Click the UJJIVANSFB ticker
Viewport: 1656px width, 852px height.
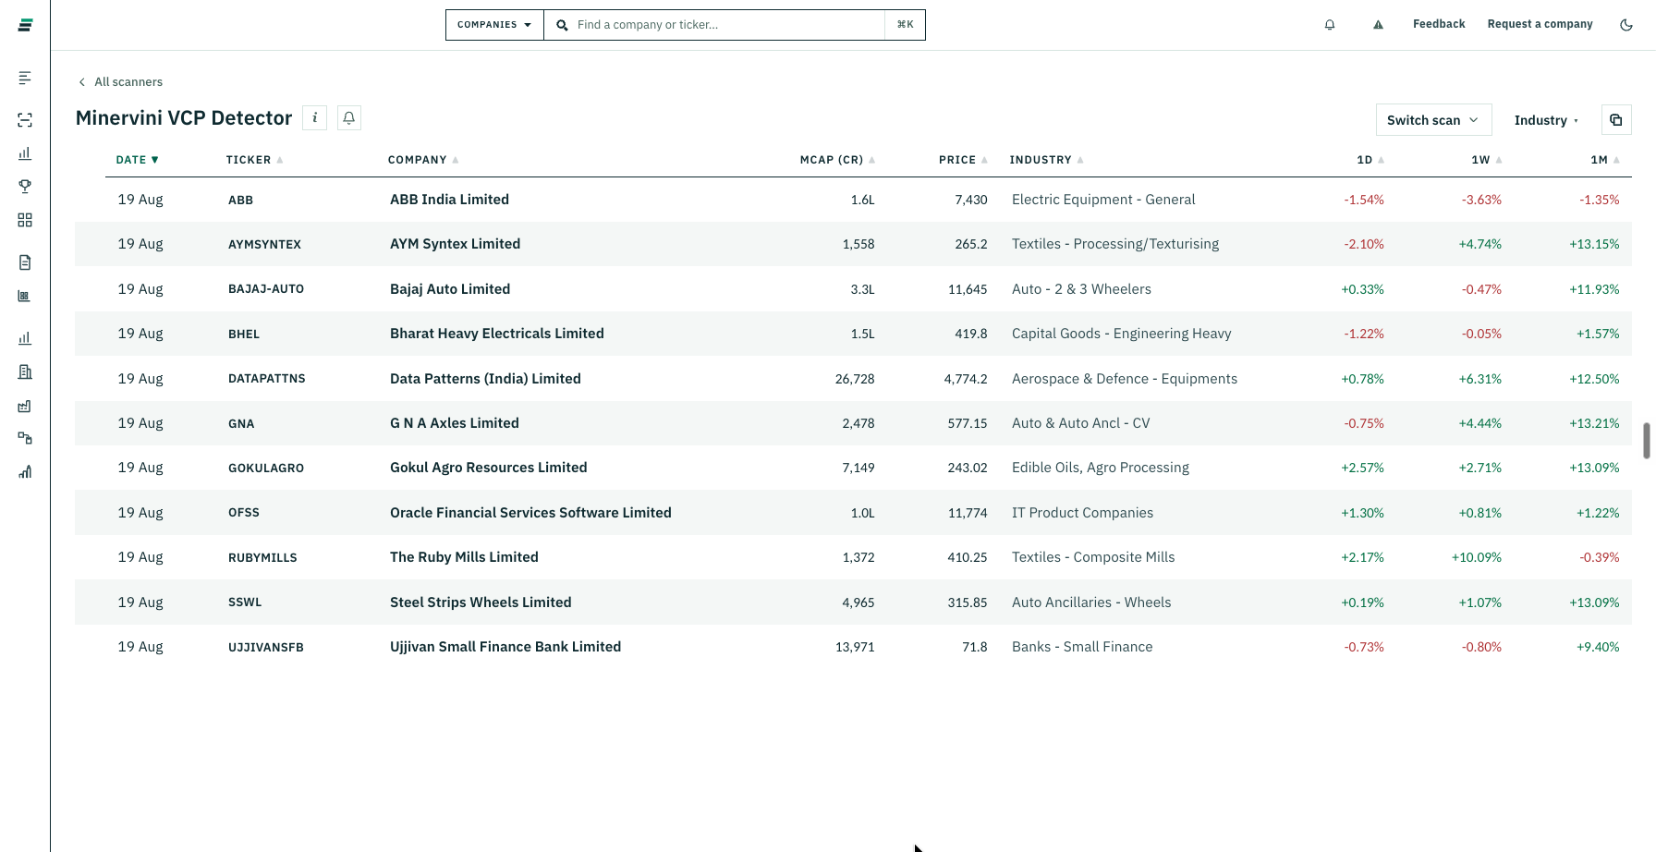tap(266, 648)
